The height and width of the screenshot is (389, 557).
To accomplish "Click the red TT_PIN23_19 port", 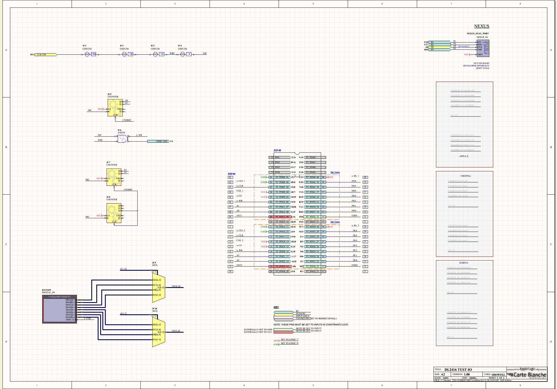I will (x=280, y=266).
